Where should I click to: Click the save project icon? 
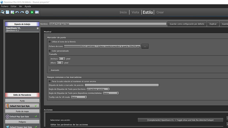(x=7, y=12)
